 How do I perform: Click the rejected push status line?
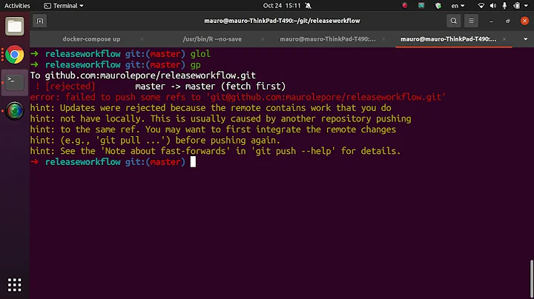[x=160, y=87]
